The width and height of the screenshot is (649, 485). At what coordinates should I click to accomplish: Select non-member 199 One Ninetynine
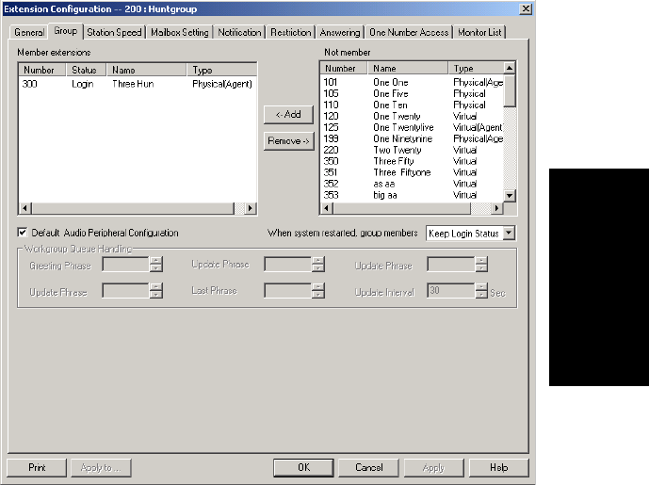(x=412, y=138)
